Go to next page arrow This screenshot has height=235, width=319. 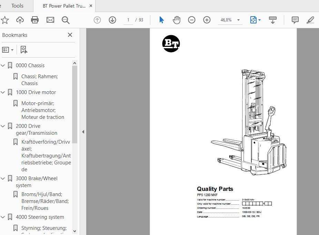point(112,20)
